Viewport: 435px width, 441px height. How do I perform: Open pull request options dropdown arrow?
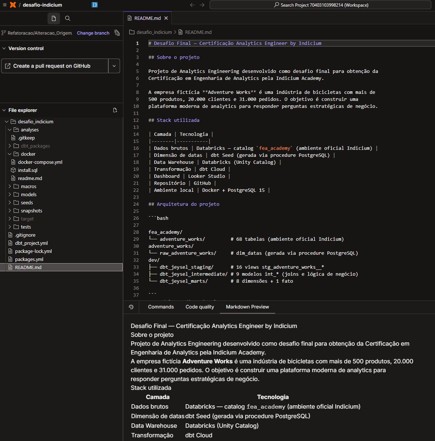pos(114,66)
